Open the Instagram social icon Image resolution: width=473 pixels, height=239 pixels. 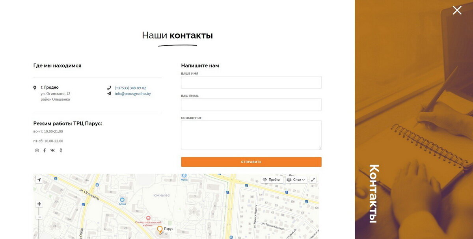click(37, 150)
